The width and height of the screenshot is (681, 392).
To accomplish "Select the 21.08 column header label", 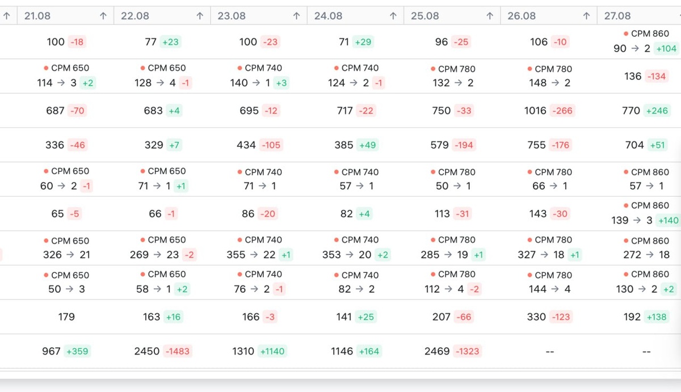I will click(37, 16).
